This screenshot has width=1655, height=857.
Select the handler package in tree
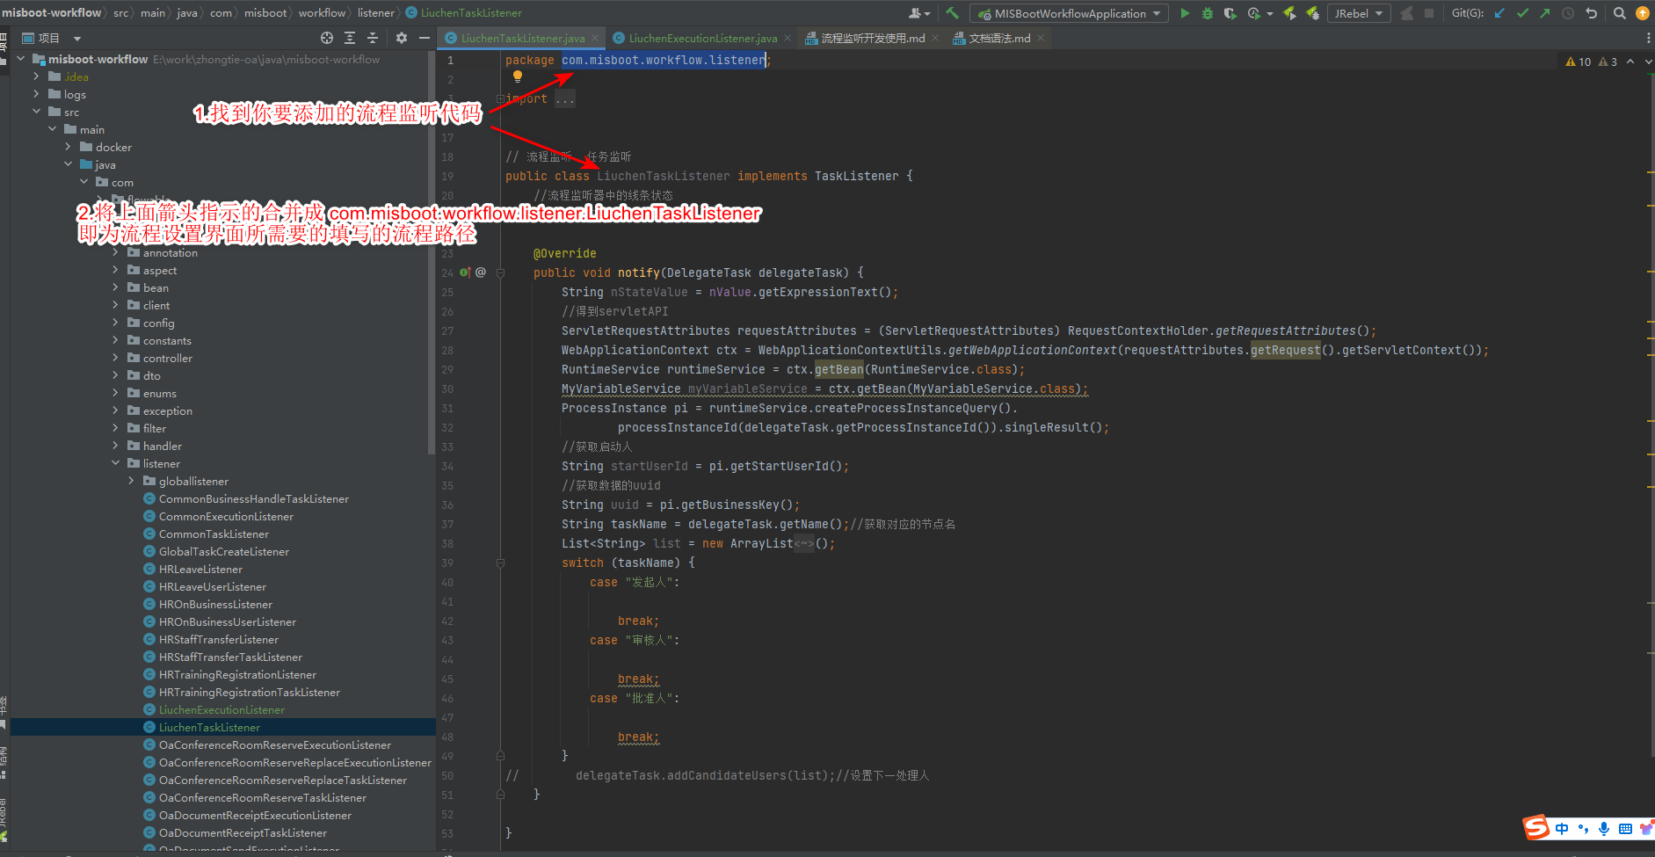point(163,446)
